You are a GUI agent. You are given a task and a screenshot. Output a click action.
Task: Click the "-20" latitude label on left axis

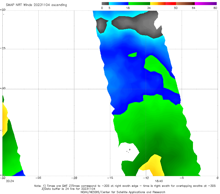(x=3, y=10)
